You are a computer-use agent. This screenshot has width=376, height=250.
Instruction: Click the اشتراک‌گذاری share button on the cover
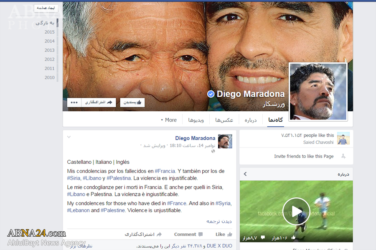tap(99, 102)
